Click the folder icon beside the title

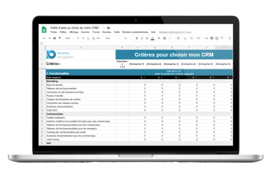(109, 27)
